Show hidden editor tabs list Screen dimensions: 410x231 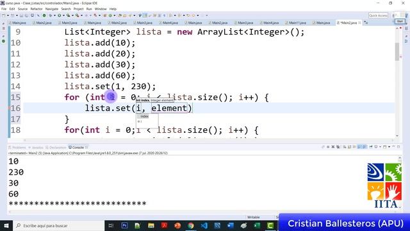[x=366, y=23]
